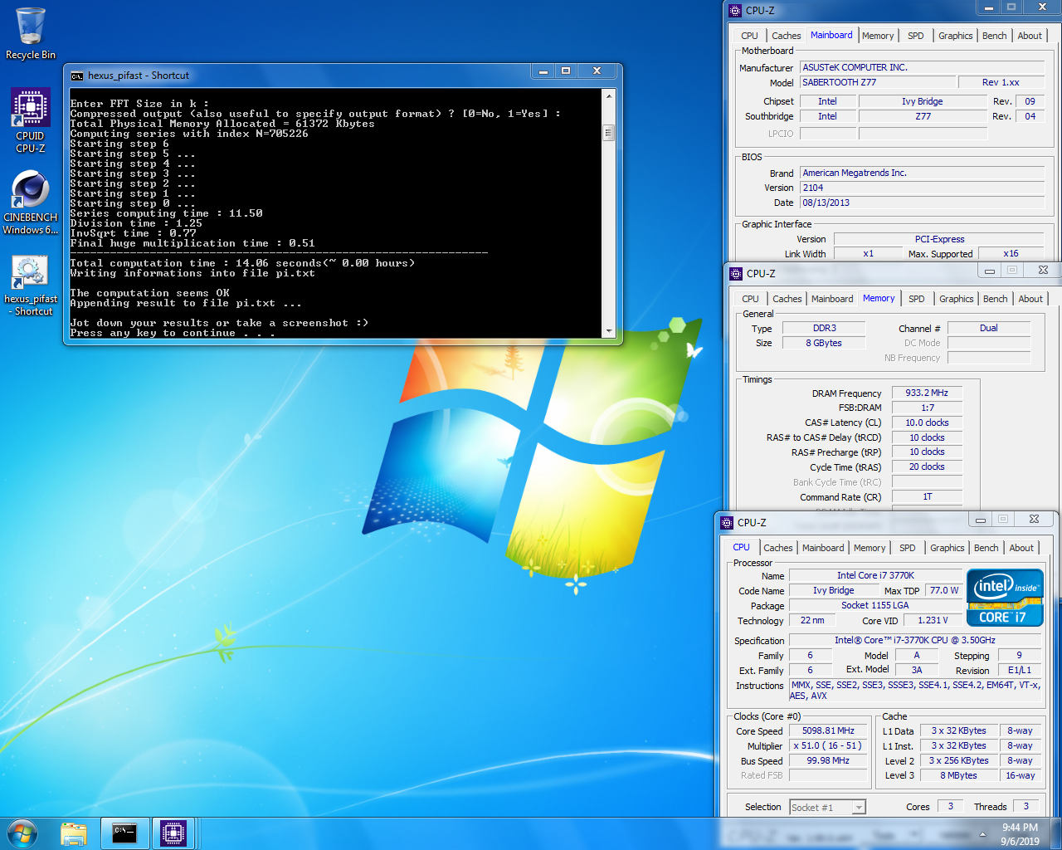
Task: Open the Selection Socket #1 dropdown
Action: 827,807
